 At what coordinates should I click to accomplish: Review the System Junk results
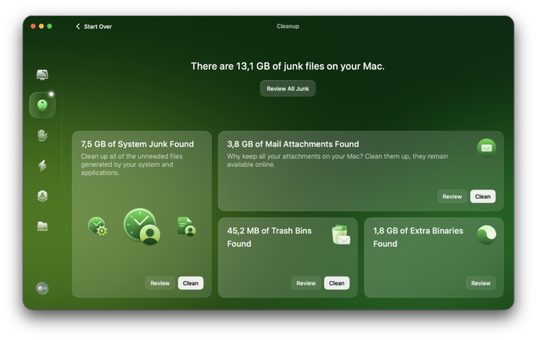pyautogui.click(x=160, y=283)
